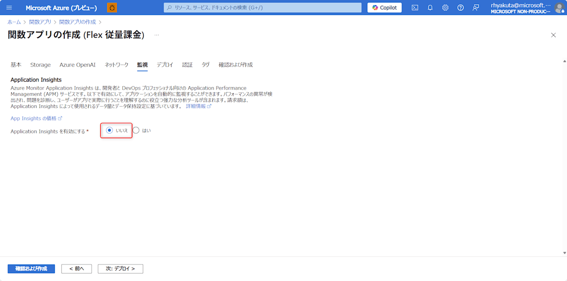Click the preview bug report icon
This screenshot has height=281, width=567.
[x=112, y=8]
